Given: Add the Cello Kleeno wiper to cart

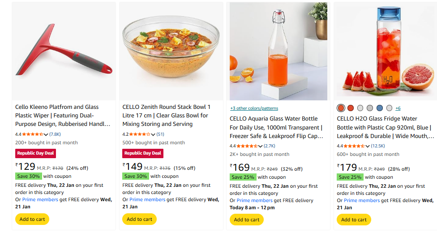Looking at the screenshot, I should [32, 219].
